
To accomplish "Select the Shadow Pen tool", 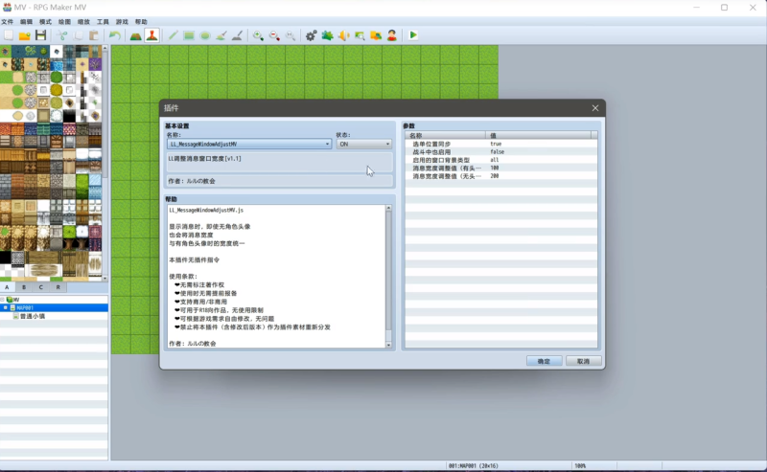I will (237, 35).
